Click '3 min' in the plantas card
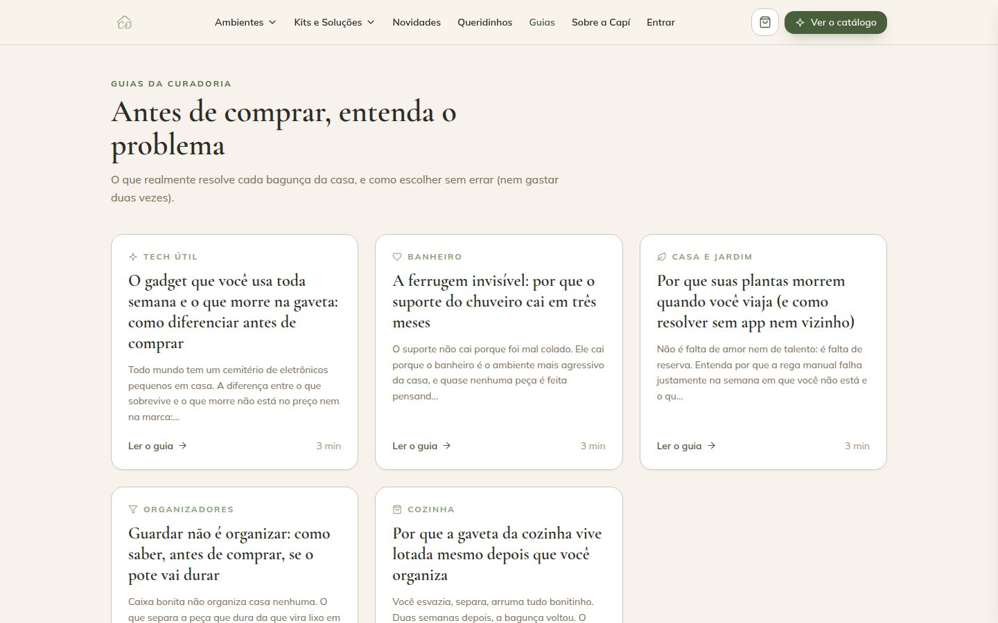Viewport: 998px width, 623px height. point(857,446)
